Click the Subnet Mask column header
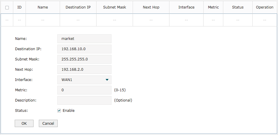278x135 pixels. pyautogui.click(x=114, y=7)
